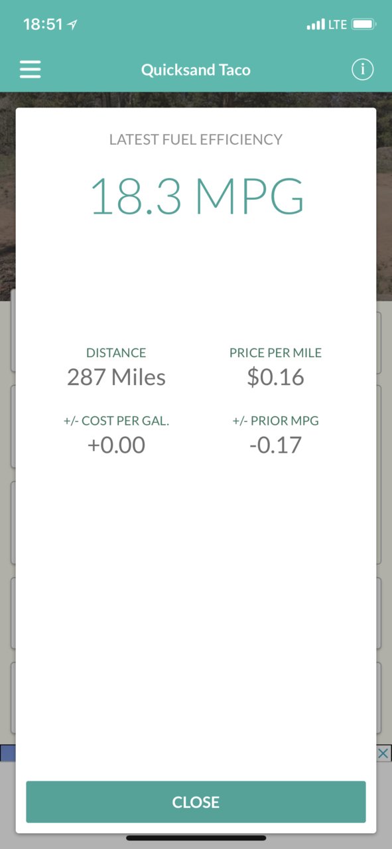The width and height of the screenshot is (392, 849).
Task: Tap the info icon in the header
Action: pyautogui.click(x=362, y=70)
